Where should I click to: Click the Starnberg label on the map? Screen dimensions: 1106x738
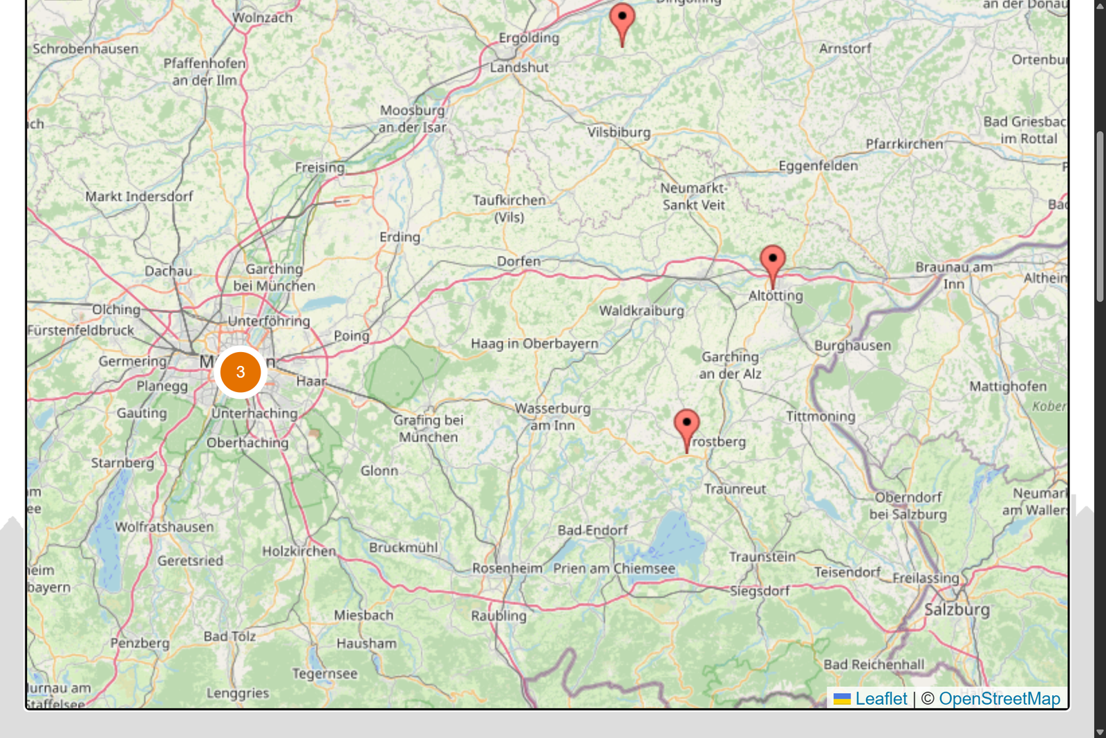coord(122,463)
